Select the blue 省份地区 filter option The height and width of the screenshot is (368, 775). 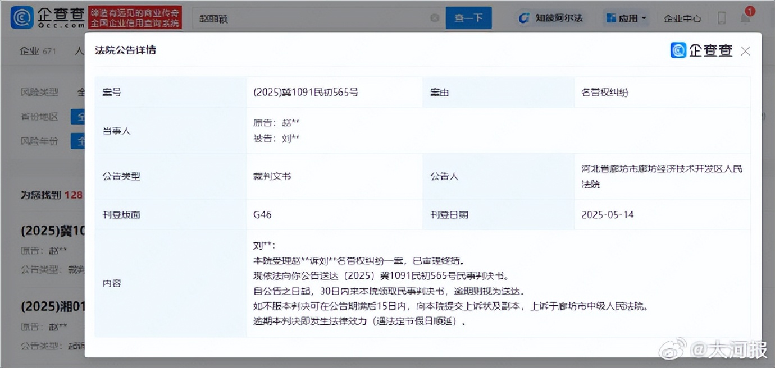77,117
